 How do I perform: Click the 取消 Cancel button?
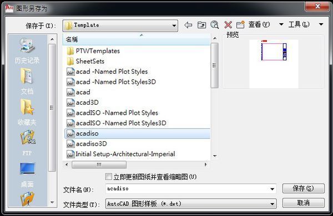point(303,203)
